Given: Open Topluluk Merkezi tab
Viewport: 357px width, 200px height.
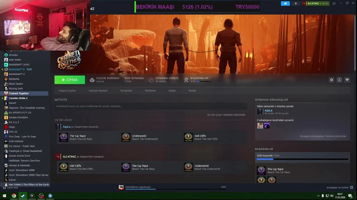Looking at the screenshot, I should click(x=98, y=91).
